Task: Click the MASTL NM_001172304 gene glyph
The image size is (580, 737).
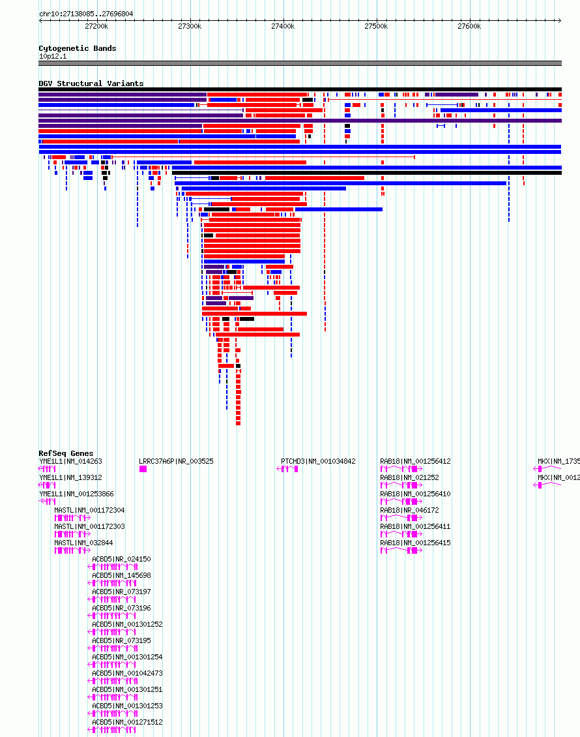Action: 72,518
